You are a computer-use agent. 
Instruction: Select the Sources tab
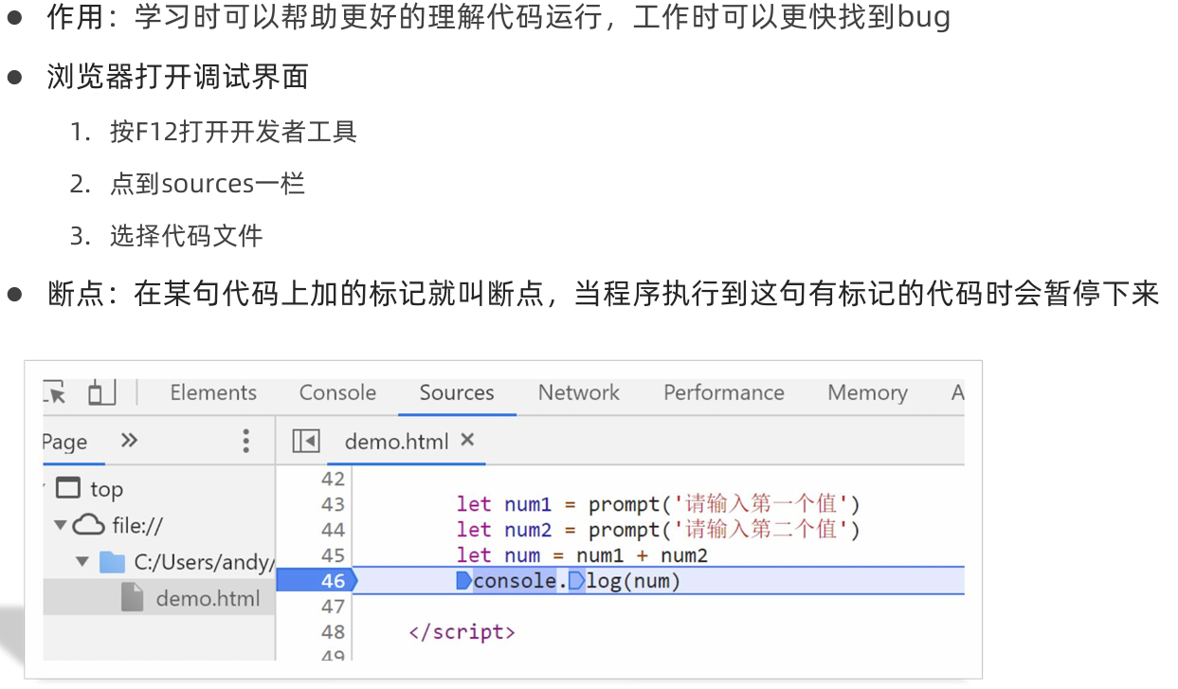(x=457, y=392)
